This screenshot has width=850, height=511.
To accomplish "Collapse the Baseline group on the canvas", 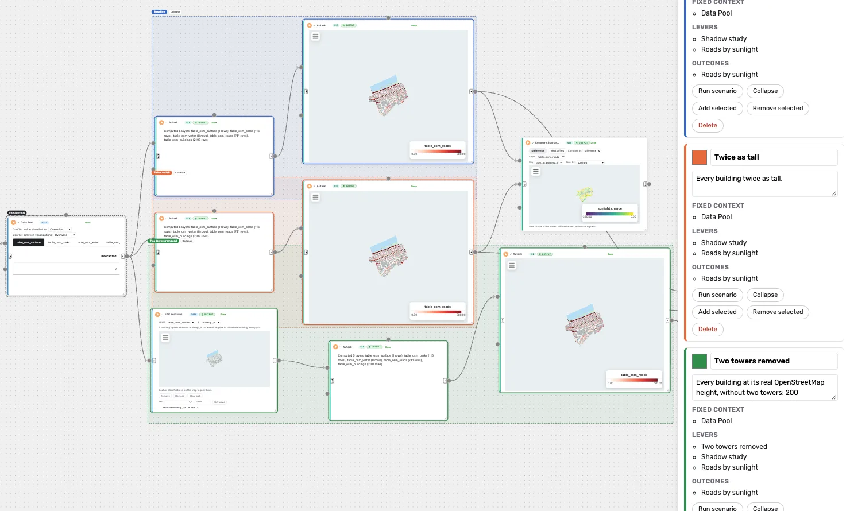I will tap(175, 11).
